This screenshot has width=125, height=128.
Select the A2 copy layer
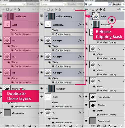pos(64,57)
